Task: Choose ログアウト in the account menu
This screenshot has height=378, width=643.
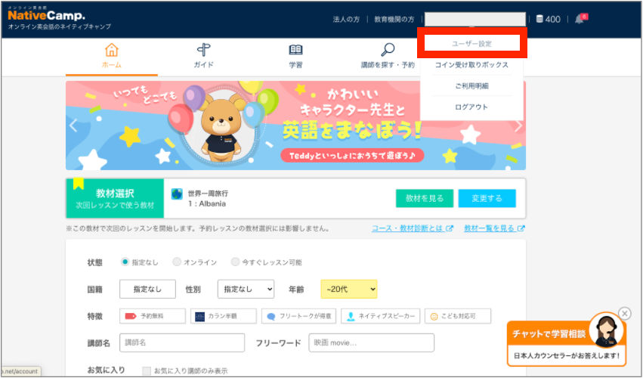Action: [471, 107]
